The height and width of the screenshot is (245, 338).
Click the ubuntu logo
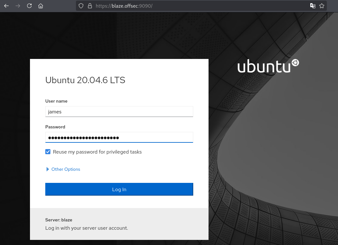pos(268,66)
